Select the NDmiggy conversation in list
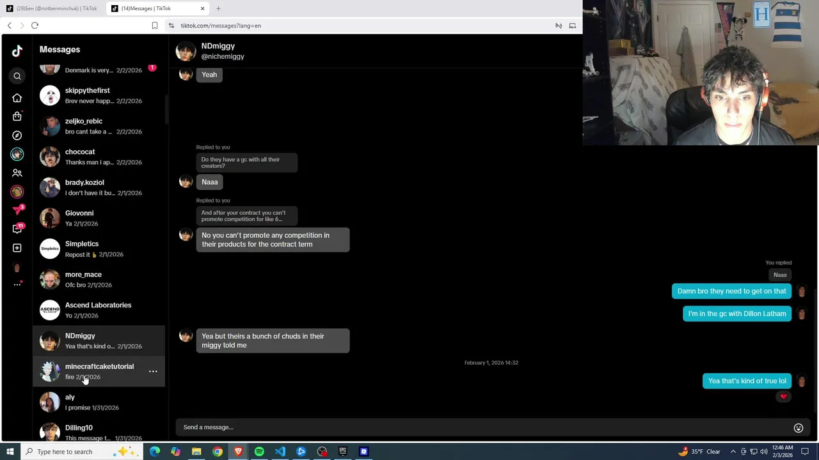Viewport: 819px width, 460px height. 99,341
